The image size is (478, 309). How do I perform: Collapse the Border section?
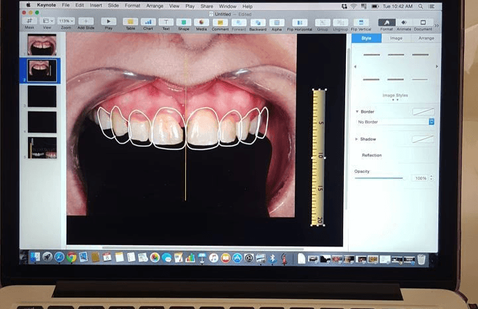(x=357, y=112)
